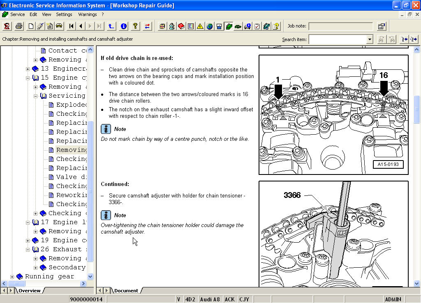Click the red and blue swap arrows icon
421x303 pixels.
click(147, 26)
